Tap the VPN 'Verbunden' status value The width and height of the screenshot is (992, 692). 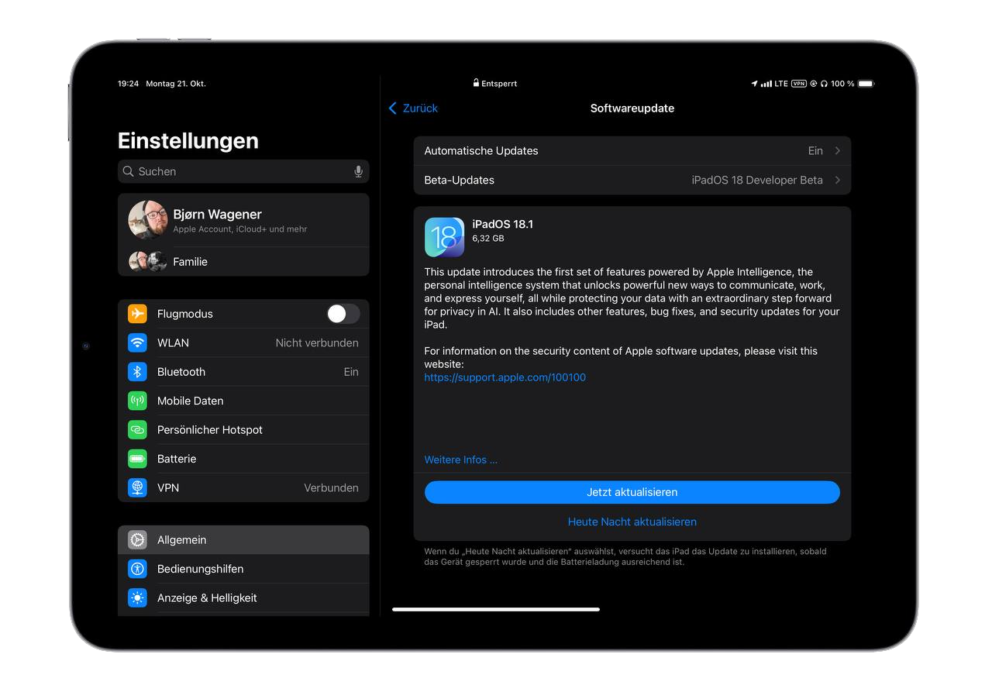tap(331, 487)
